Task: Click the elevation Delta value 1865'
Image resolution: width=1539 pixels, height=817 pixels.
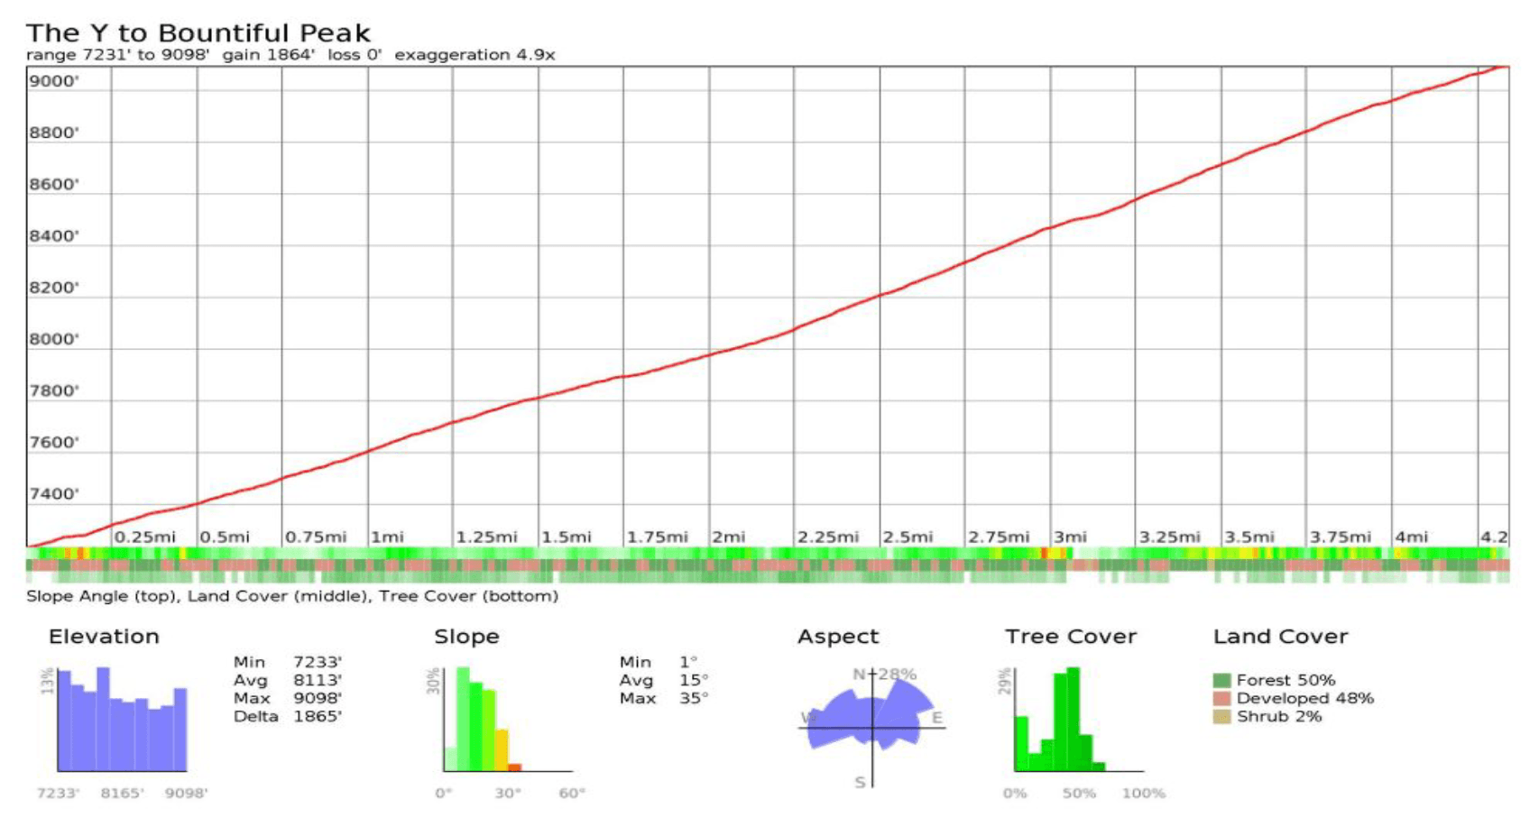Action: coord(318,717)
